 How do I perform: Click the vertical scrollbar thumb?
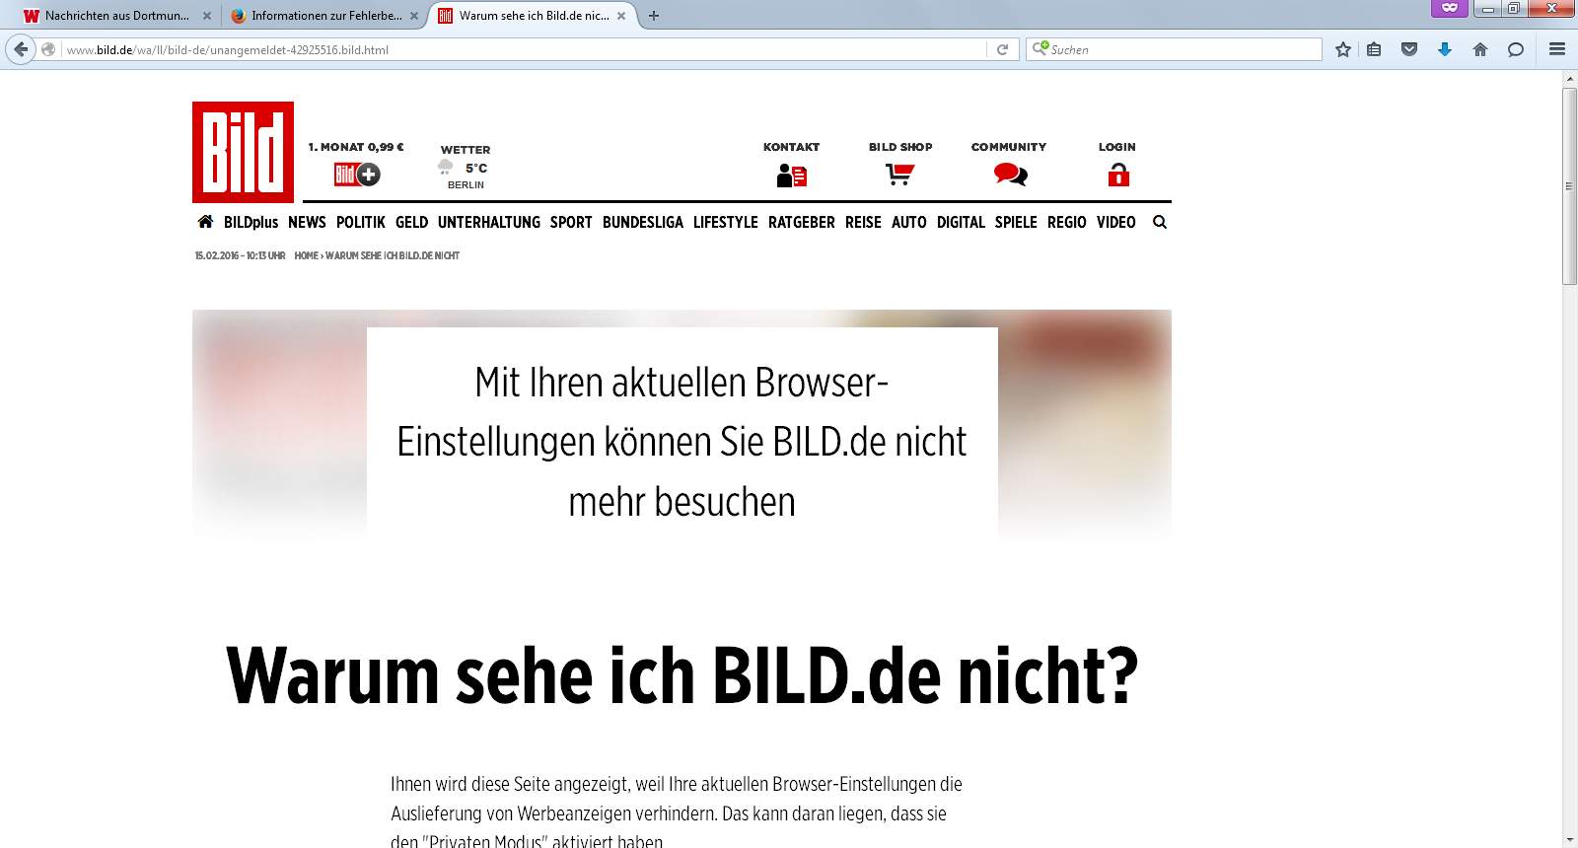click(1569, 186)
